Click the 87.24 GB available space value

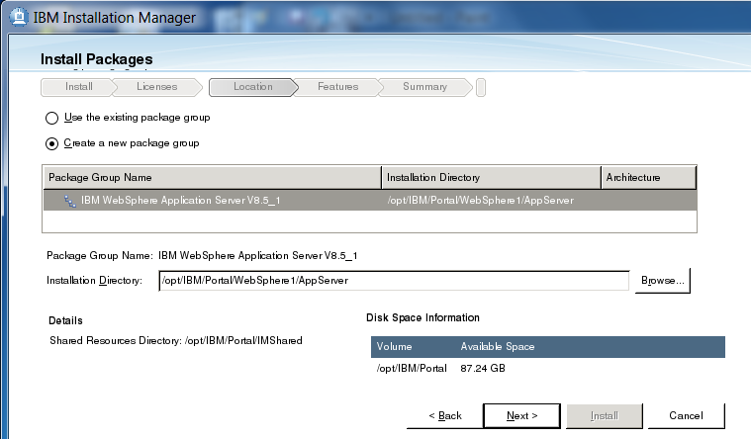click(x=483, y=368)
